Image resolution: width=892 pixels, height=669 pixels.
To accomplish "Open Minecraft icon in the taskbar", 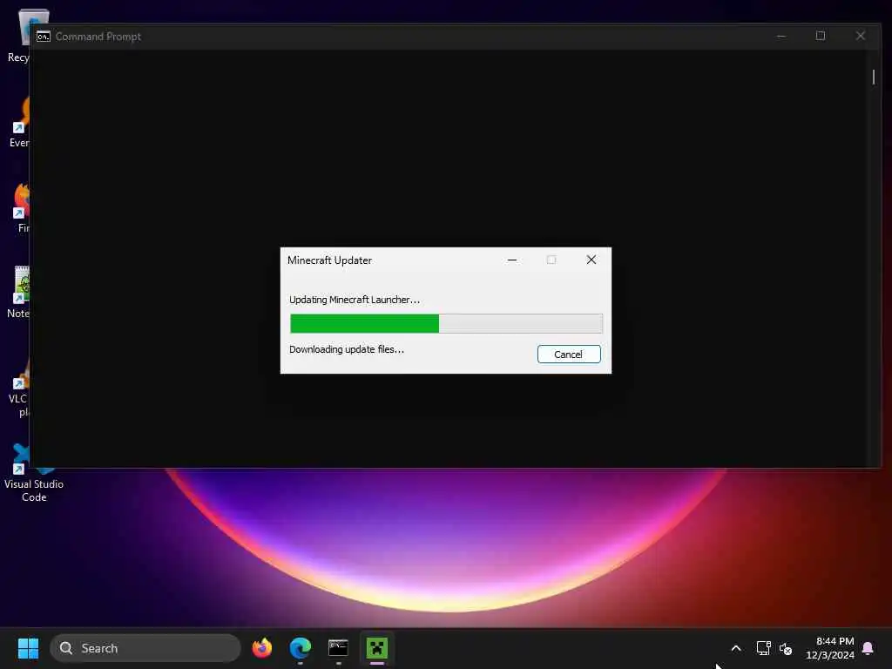I will [x=376, y=648].
